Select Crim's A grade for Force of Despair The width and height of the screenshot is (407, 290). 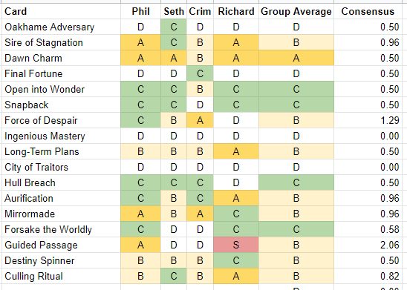pos(200,120)
